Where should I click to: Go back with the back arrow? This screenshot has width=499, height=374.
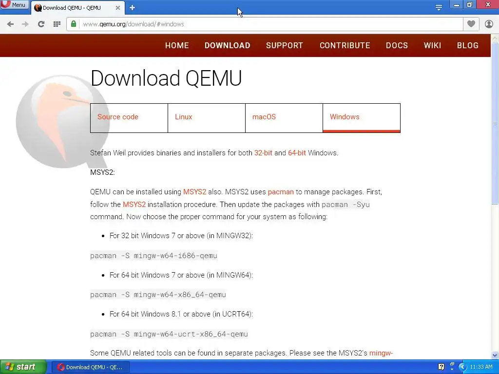(10, 24)
